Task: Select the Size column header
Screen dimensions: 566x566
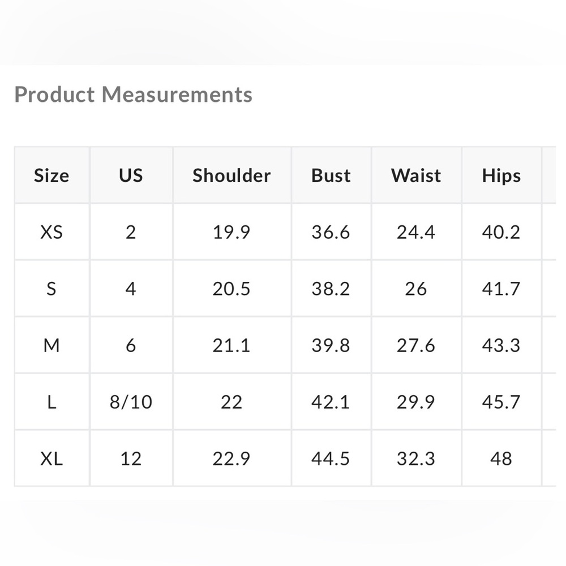Action: 52,175
